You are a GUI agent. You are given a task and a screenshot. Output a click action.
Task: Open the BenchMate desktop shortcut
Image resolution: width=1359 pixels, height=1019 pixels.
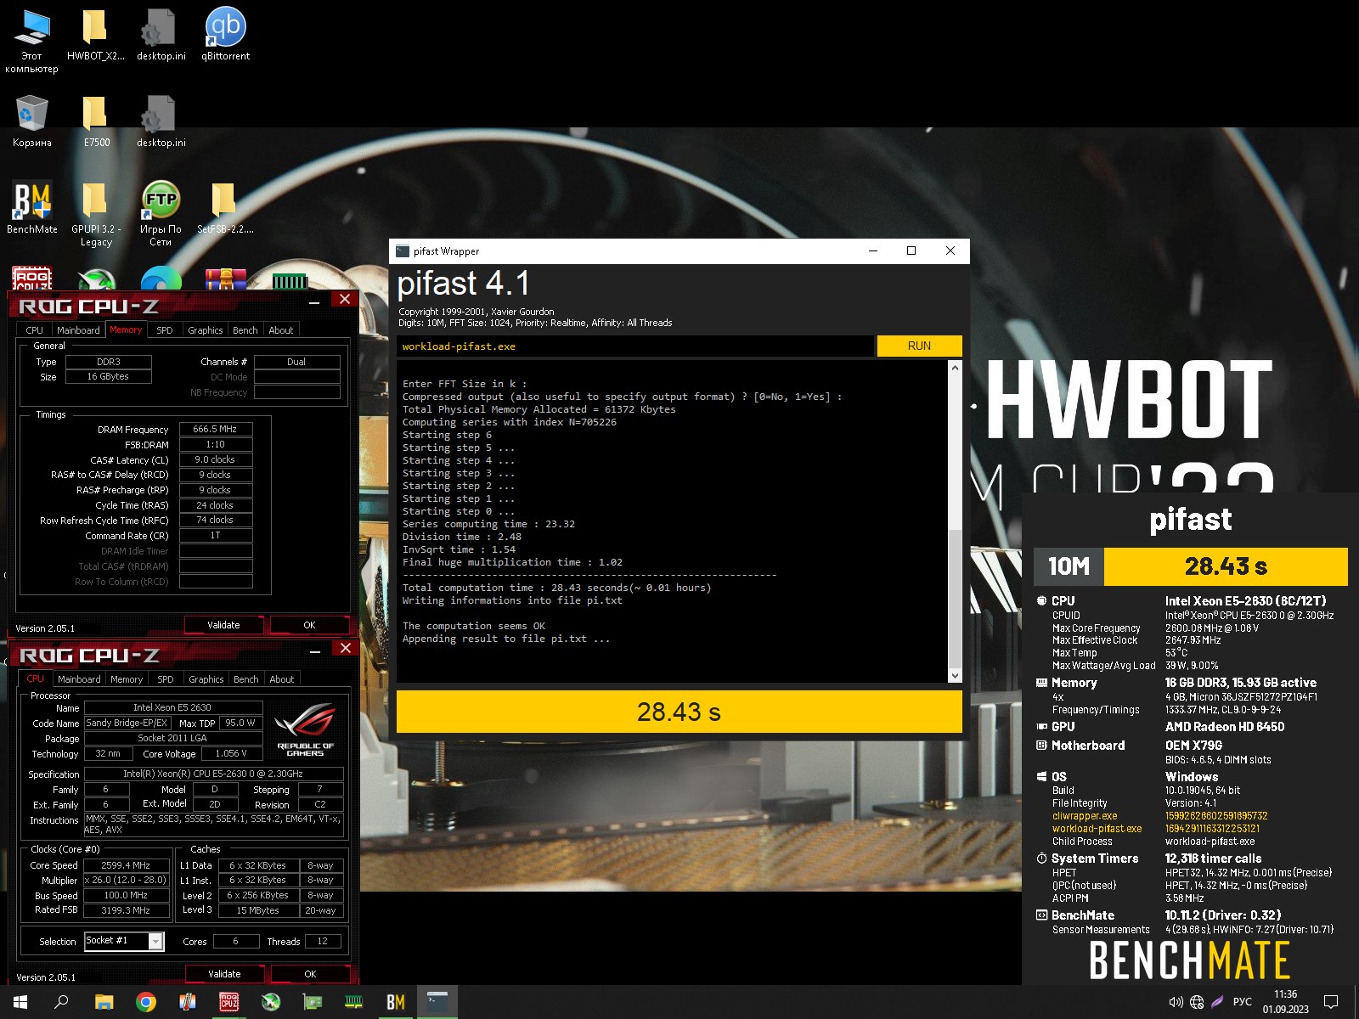(x=32, y=207)
